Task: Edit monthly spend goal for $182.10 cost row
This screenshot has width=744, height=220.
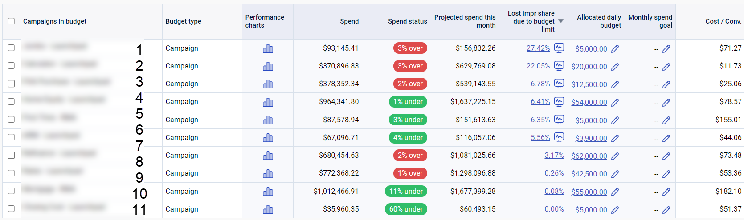Action: (666, 192)
